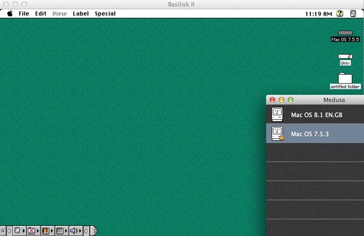Zoom the Medusa window with green button
The image size is (364, 236).
pos(290,100)
